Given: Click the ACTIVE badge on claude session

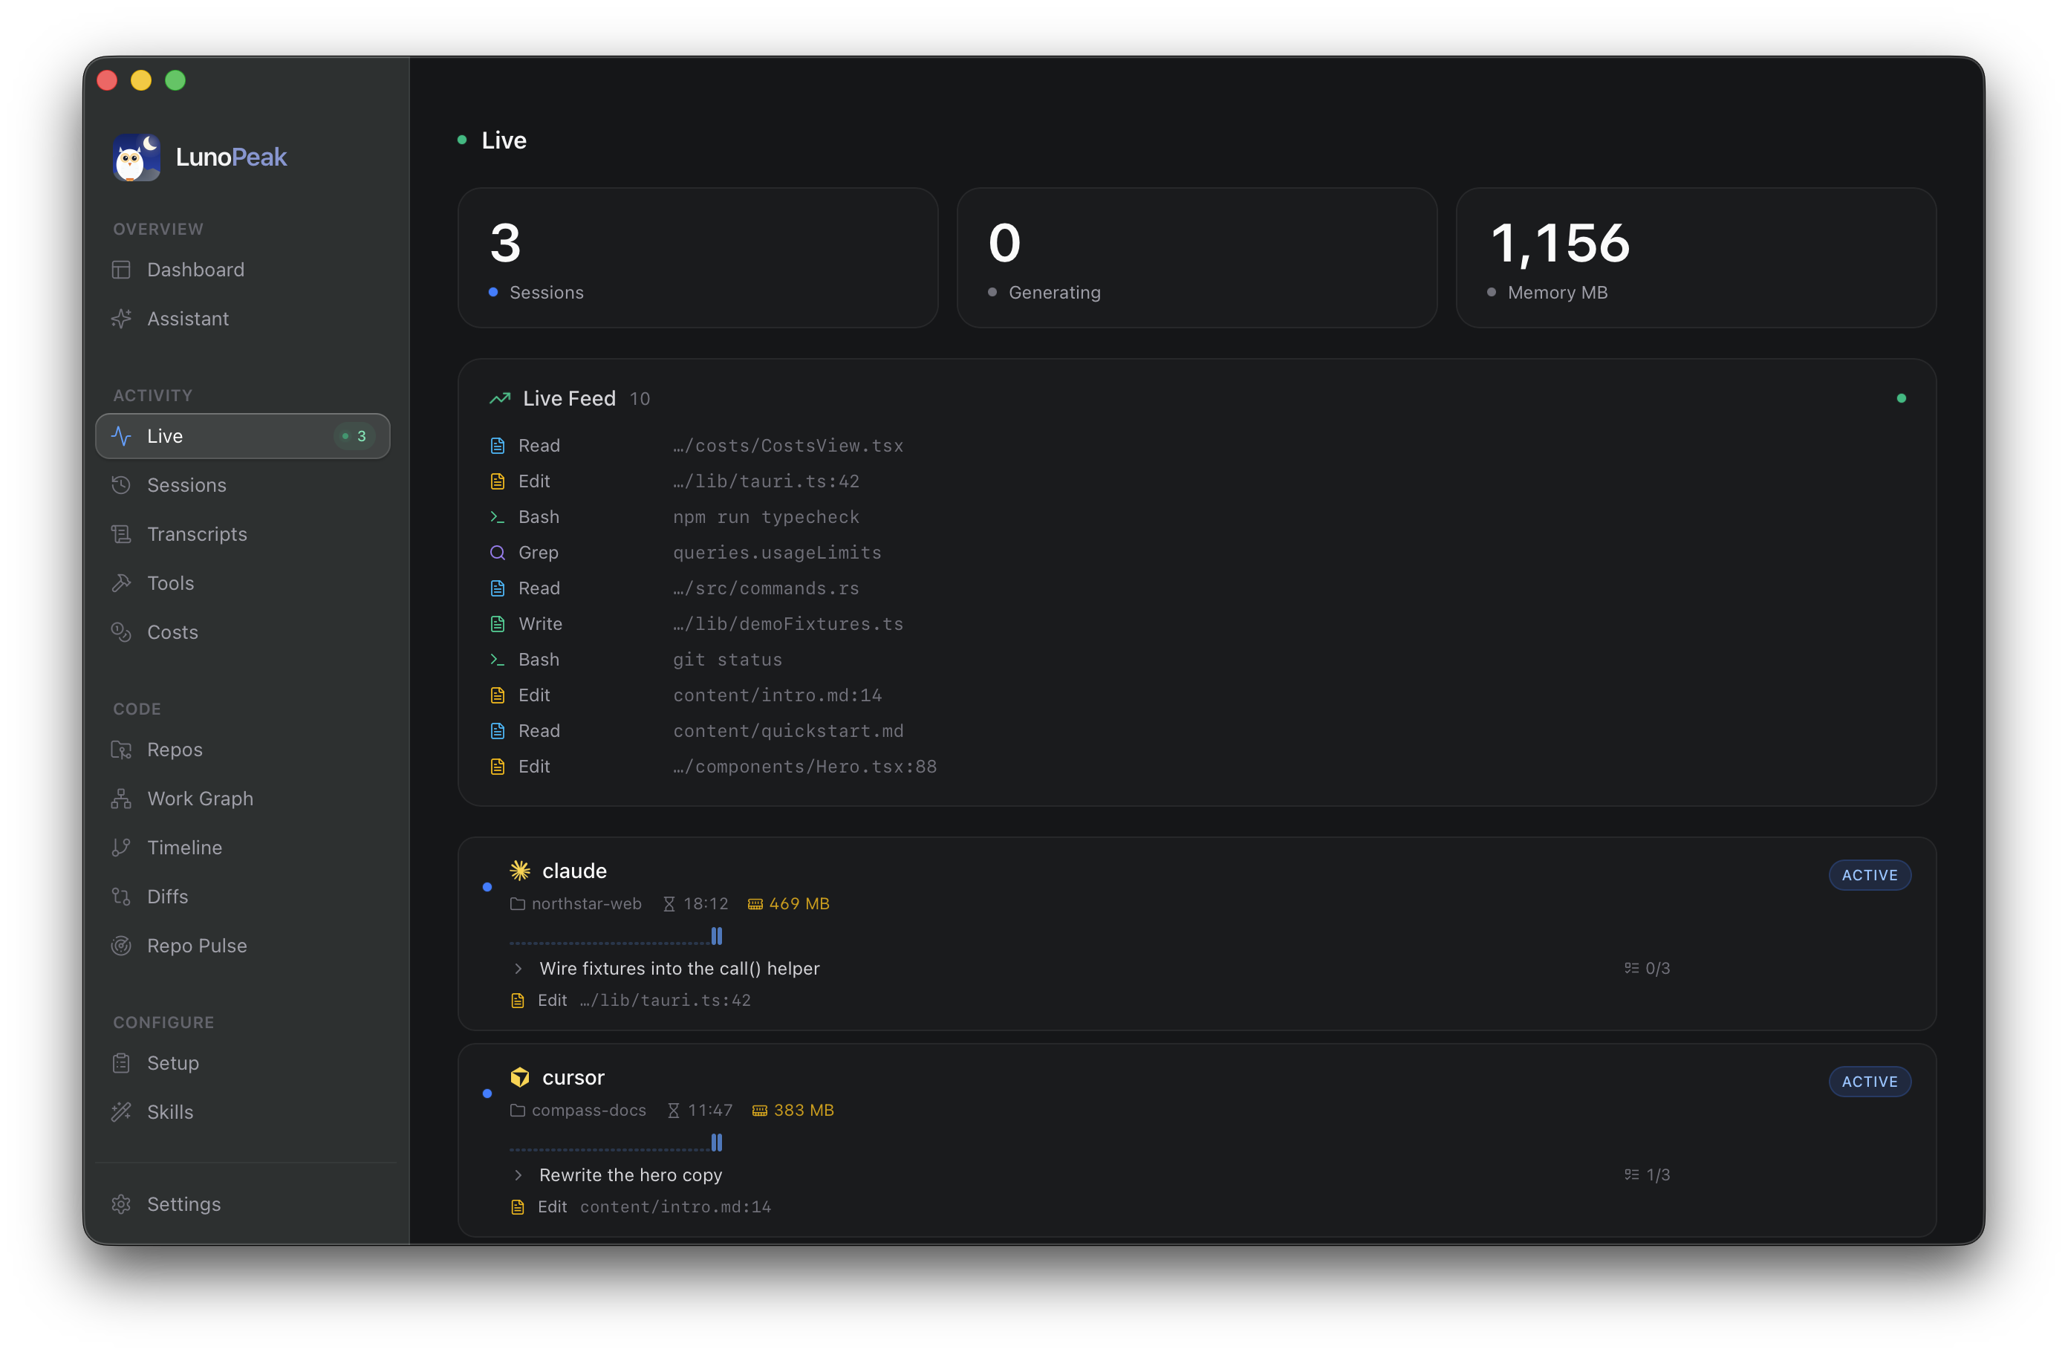Looking at the screenshot, I should point(1870,875).
